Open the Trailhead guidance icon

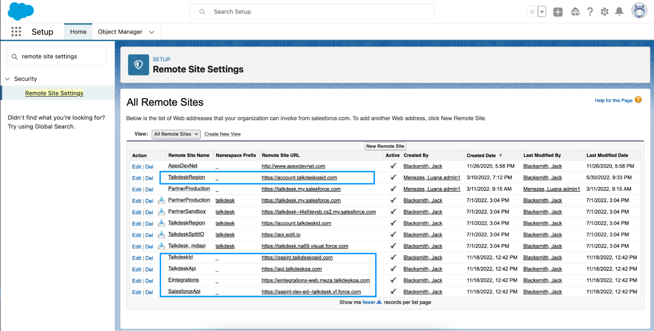575,12
